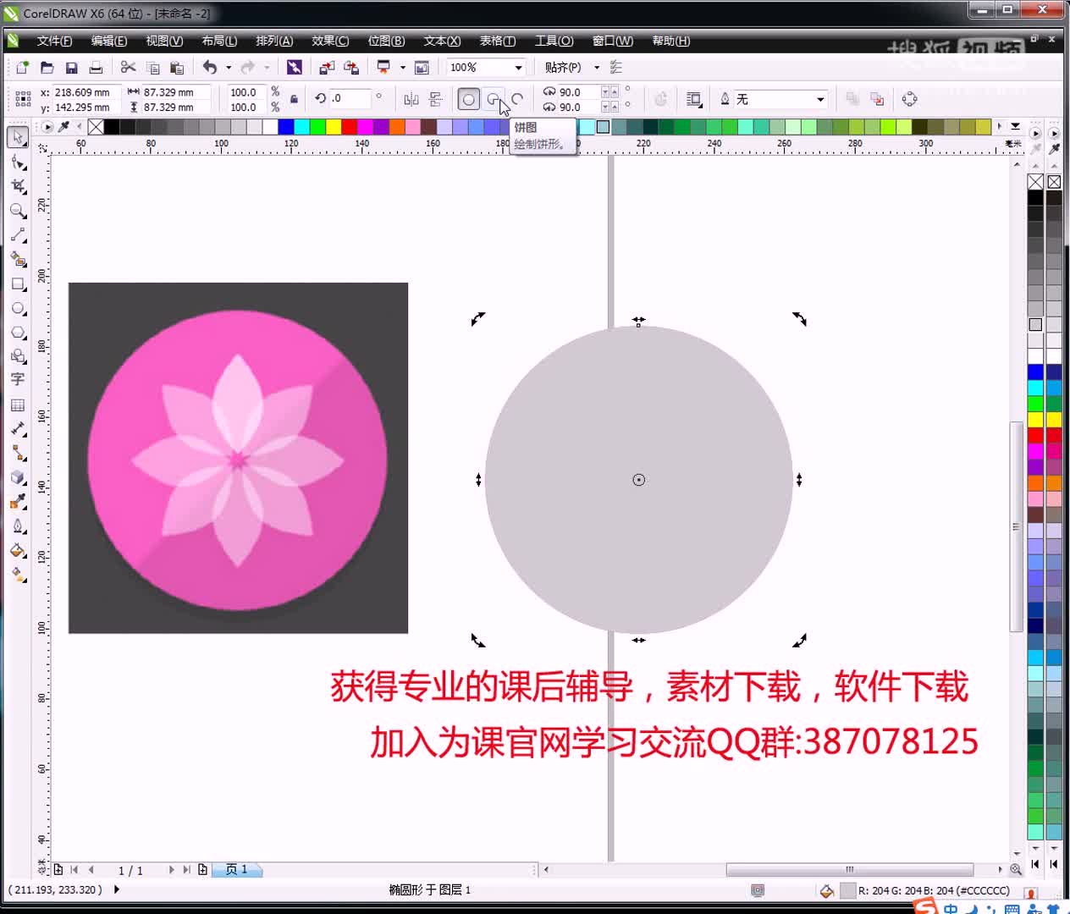Viewport: 1070px width, 914px height.
Task: Select the Table tool
Action: (18, 405)
